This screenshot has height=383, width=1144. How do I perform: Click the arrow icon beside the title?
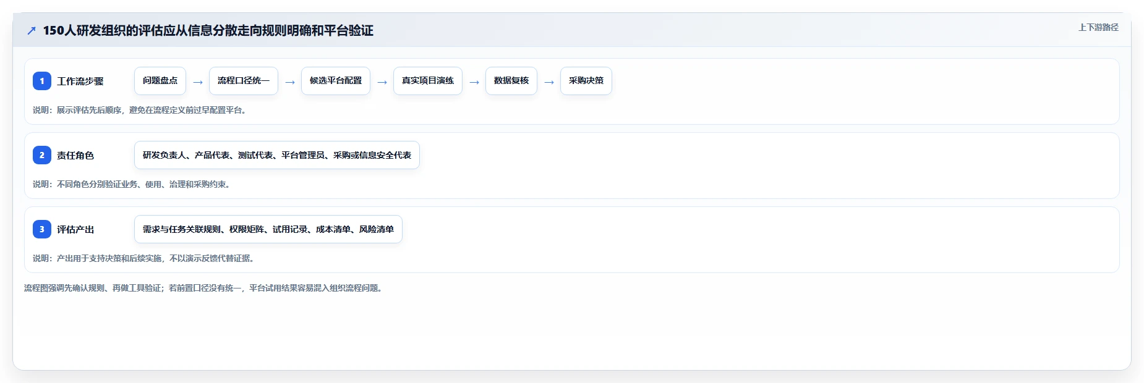coord(32,30)
